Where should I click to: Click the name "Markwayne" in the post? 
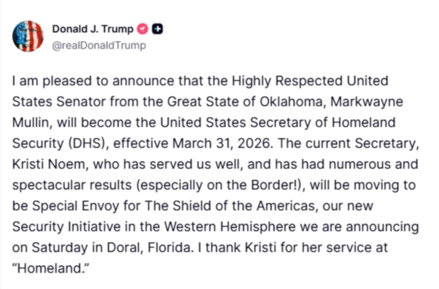coord(367,102)
